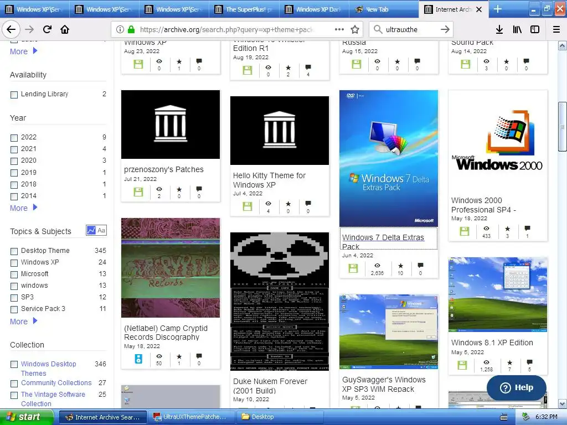This screenshot has height=425, width=567.
Task: Open Hello Kitty Theme for Windows XP
Action: (269, 180)
